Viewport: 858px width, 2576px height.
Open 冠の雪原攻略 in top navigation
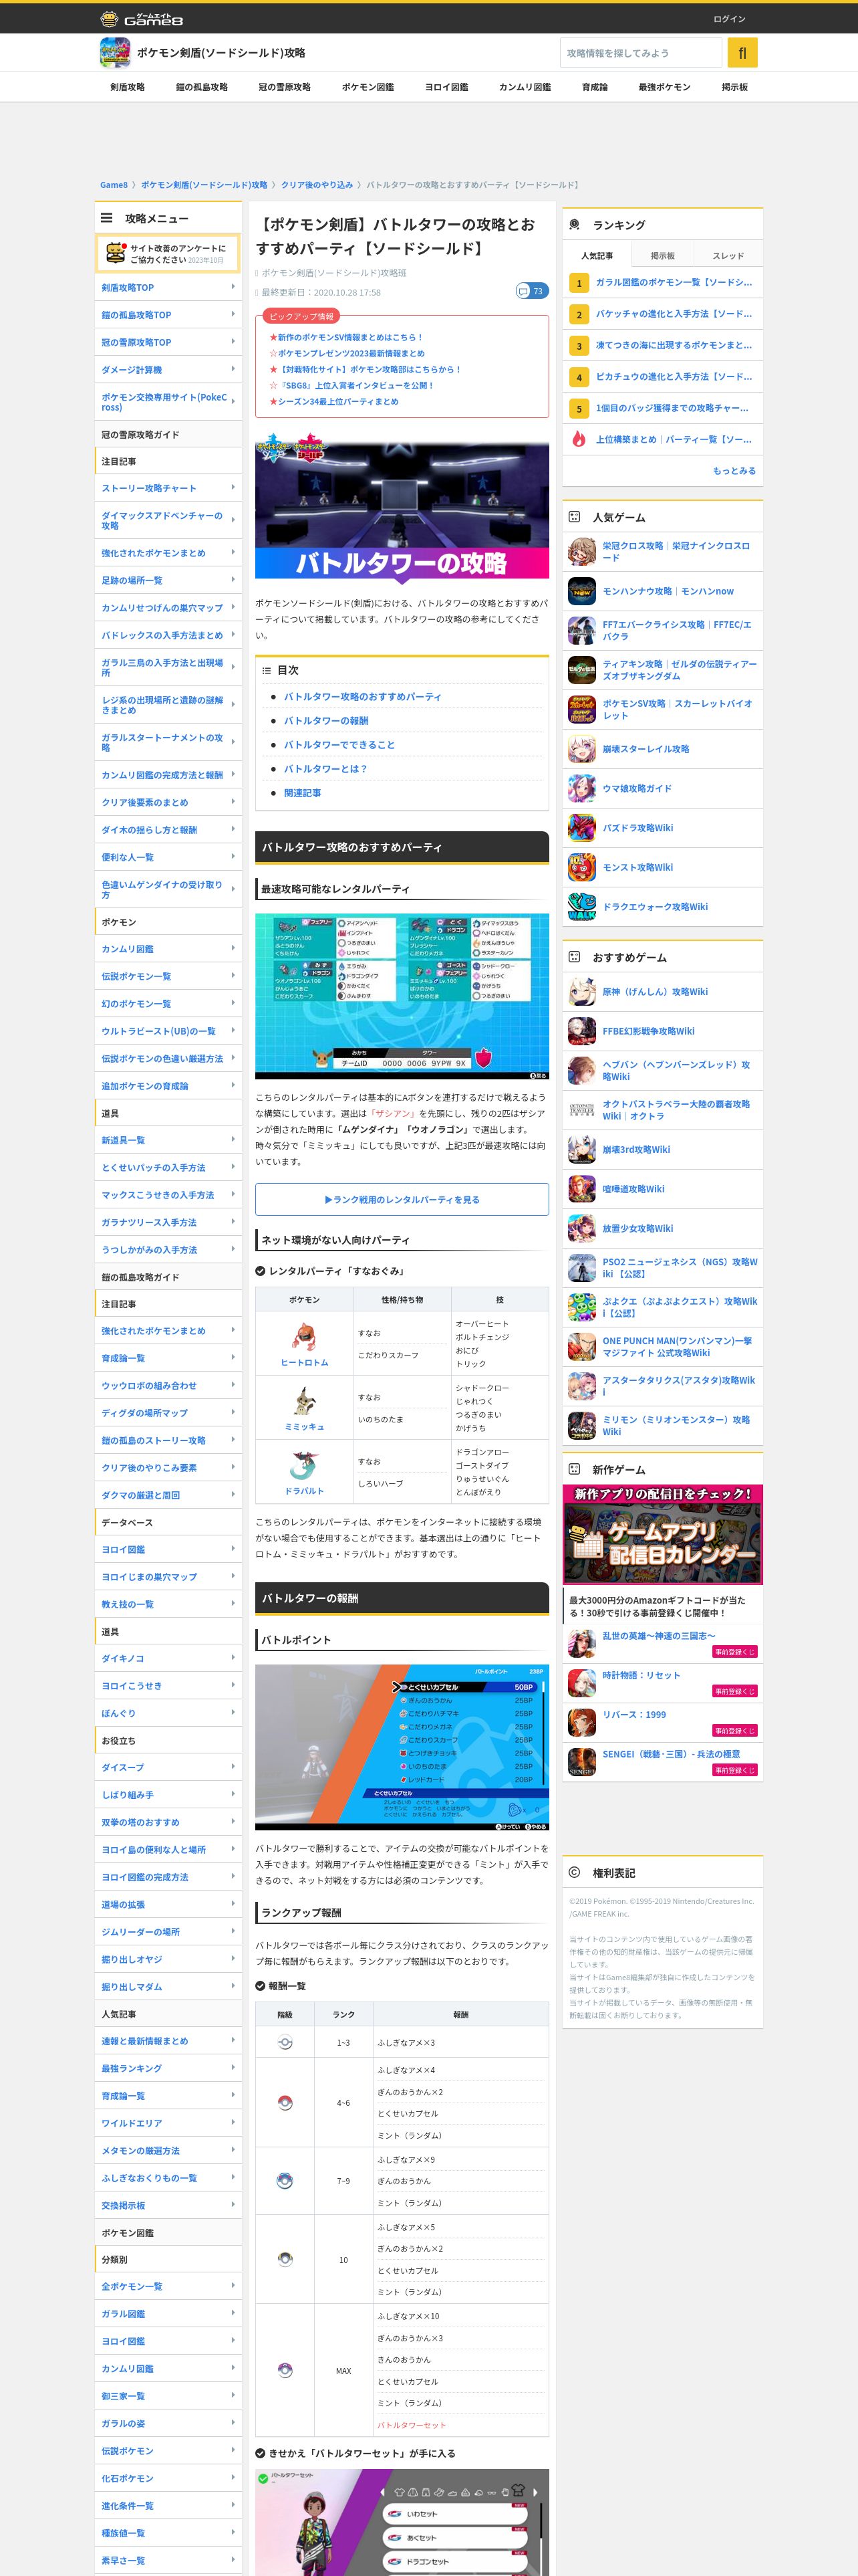click(x=285, y=87)
